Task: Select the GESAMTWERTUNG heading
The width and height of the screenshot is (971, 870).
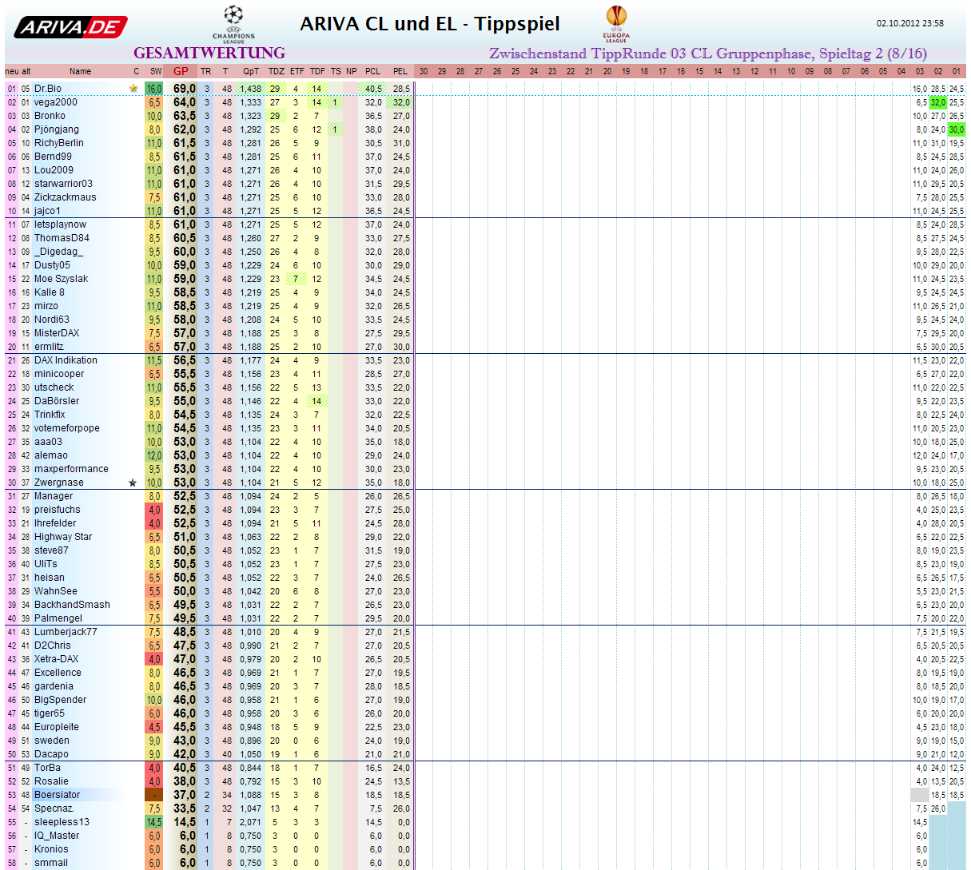Action: [209, 54]
